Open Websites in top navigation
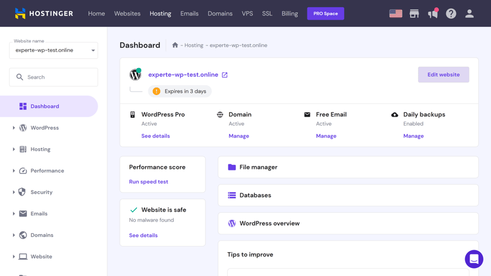This screenshot has height=276, width=491. coord(127,13)
